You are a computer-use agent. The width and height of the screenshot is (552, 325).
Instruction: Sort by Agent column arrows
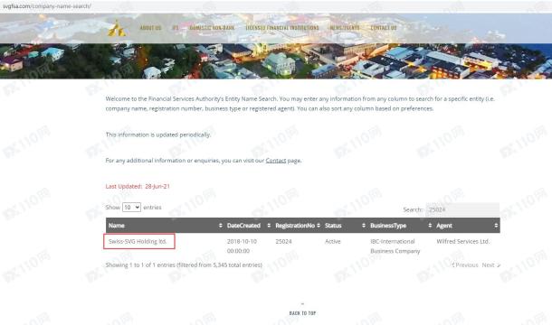pyautogui.click(x=496, y=226)
